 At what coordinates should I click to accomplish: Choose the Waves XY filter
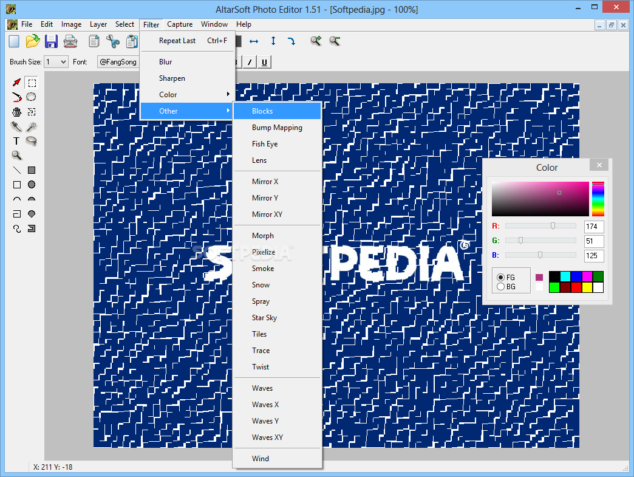[x=278, y=438]
